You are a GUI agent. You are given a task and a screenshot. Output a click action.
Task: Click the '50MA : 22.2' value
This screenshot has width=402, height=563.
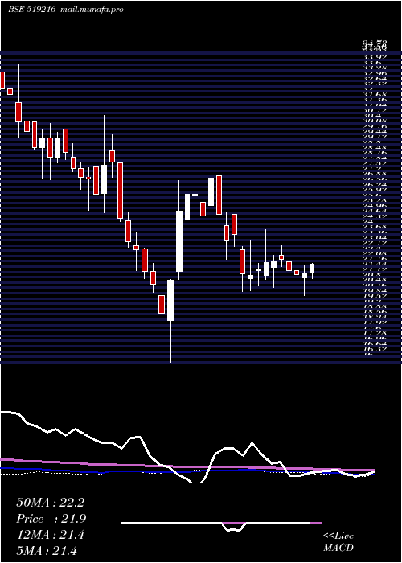50,503
